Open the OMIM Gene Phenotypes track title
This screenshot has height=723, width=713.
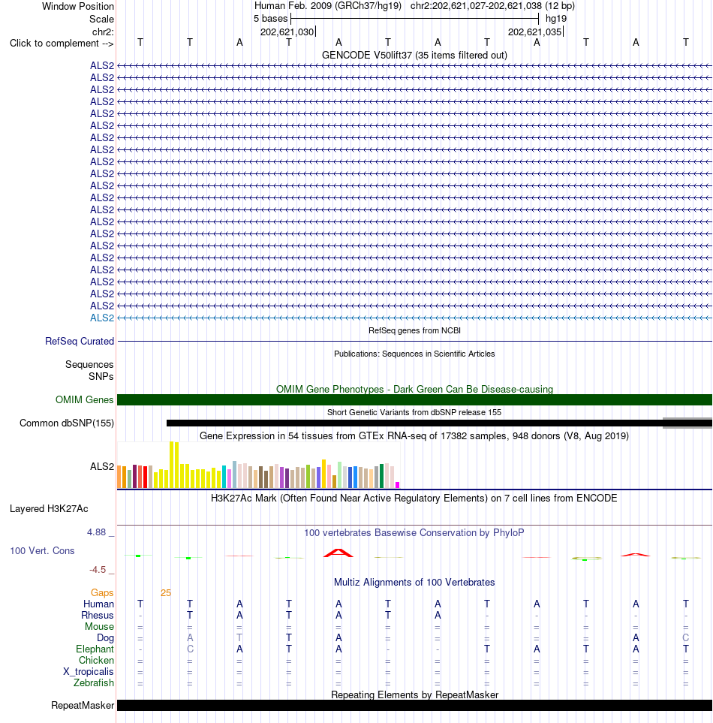(x=414, y=389)
